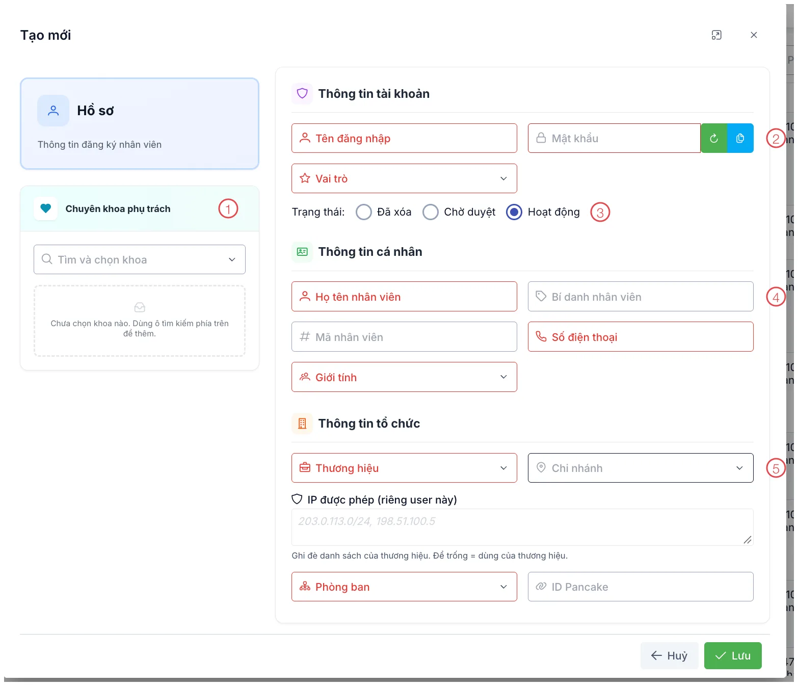Expand the Chi nhánh dropdown
The image size is (798, 686).
pyautogui.click(x=641, y=468)
